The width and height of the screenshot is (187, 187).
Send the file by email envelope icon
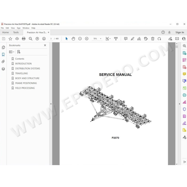177,39
